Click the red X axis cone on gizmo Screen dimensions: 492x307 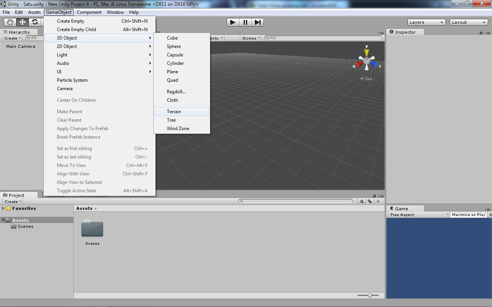pos(359,64)
